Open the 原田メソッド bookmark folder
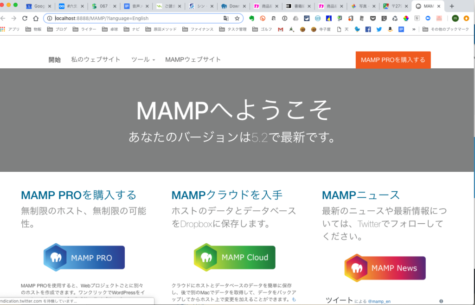Screen dimensions: 475x305 click(161, 29)
